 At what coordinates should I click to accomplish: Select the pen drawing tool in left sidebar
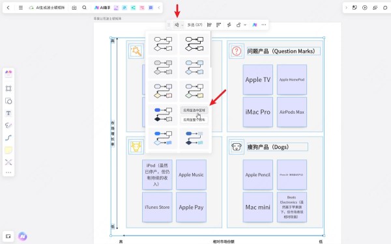click(x=8, y=126)
